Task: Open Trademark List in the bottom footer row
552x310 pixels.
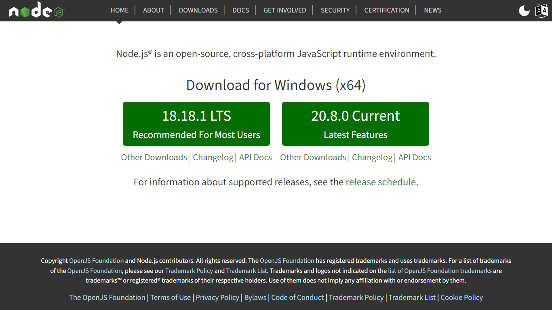Action: [412, 297]
